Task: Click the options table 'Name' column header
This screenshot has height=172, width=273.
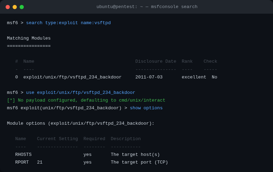Action: point(21,139)
